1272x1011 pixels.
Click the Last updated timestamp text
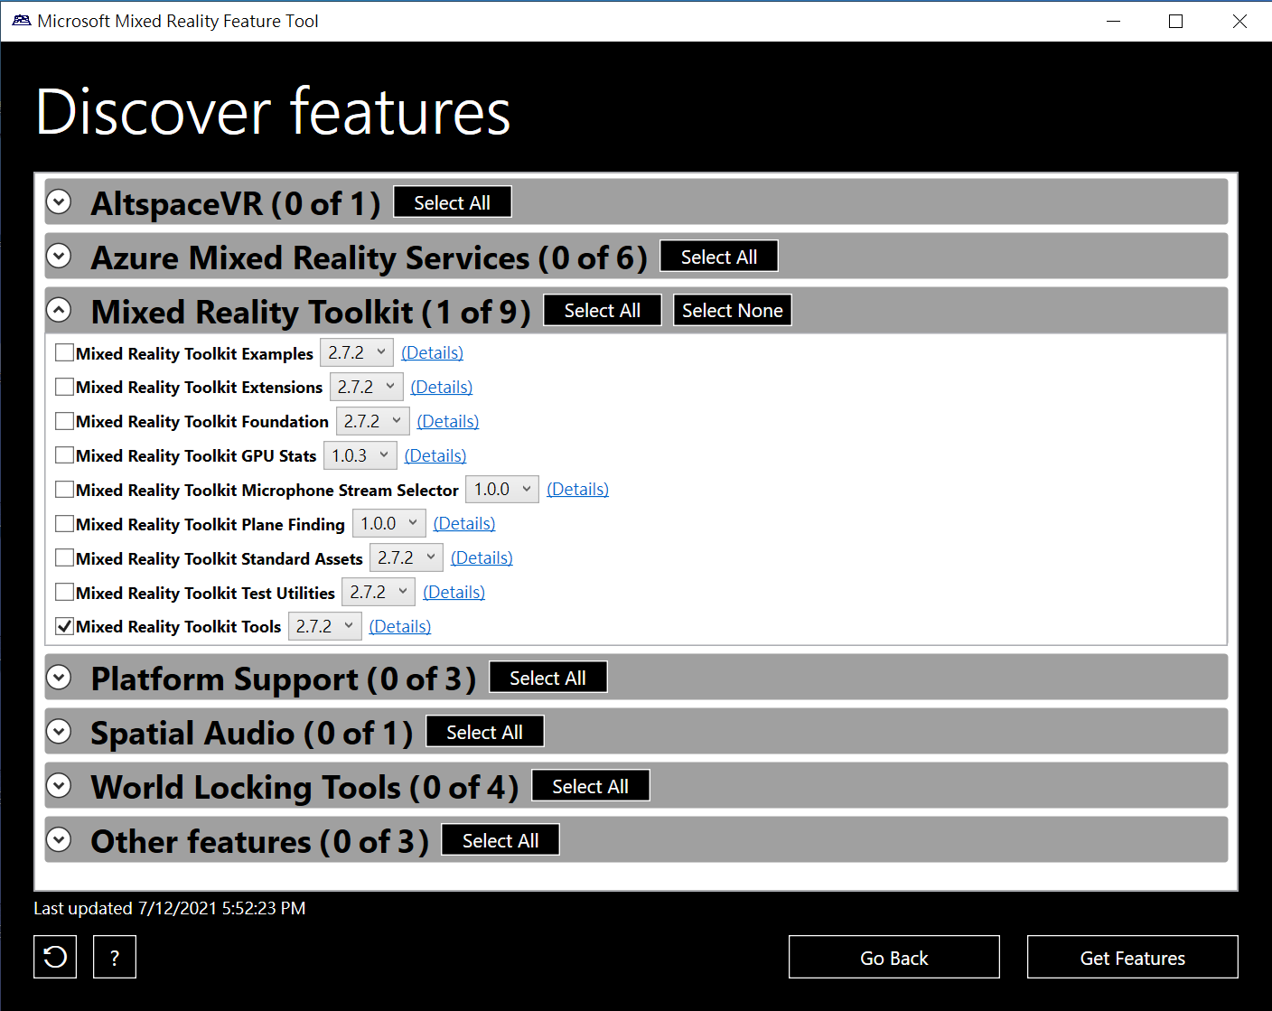[x=170, y=908]
